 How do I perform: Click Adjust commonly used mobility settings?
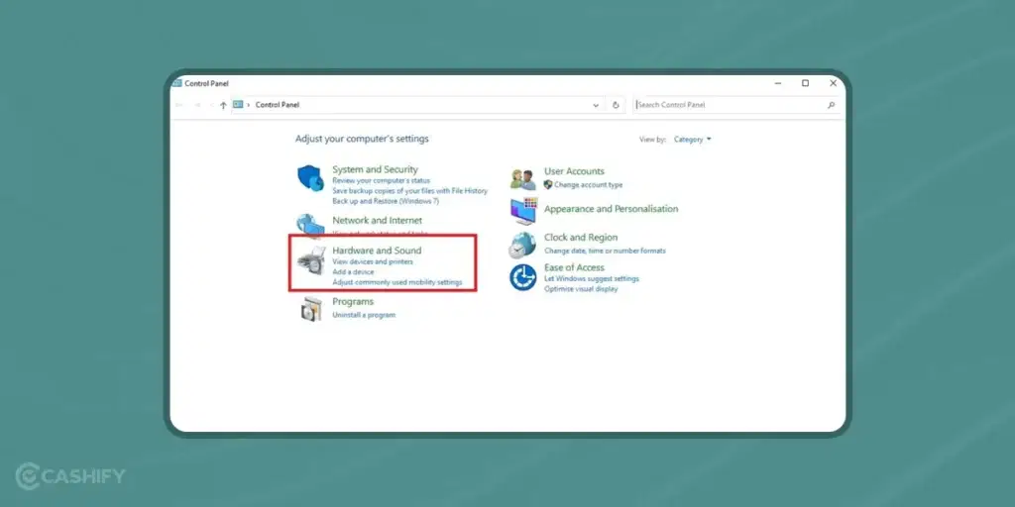click(396, 282)
